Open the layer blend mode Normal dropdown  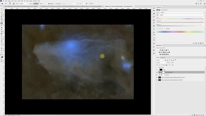[161, 63]
